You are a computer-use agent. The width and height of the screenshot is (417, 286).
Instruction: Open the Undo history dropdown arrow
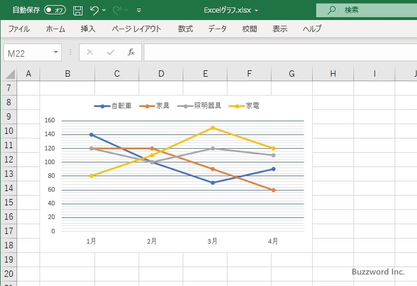(104, 10)
